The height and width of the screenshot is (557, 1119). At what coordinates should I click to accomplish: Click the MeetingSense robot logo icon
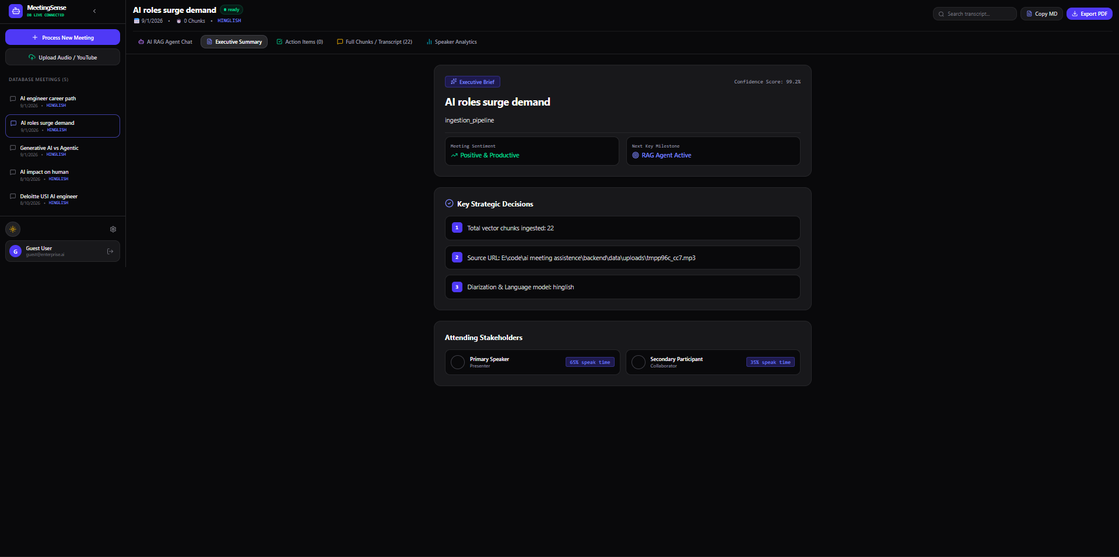point(16,10)
